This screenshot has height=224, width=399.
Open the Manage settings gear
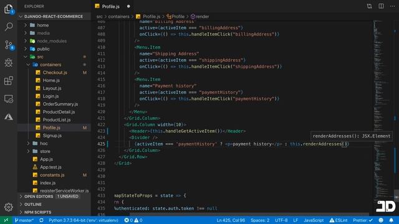click(x=9, y=207)
